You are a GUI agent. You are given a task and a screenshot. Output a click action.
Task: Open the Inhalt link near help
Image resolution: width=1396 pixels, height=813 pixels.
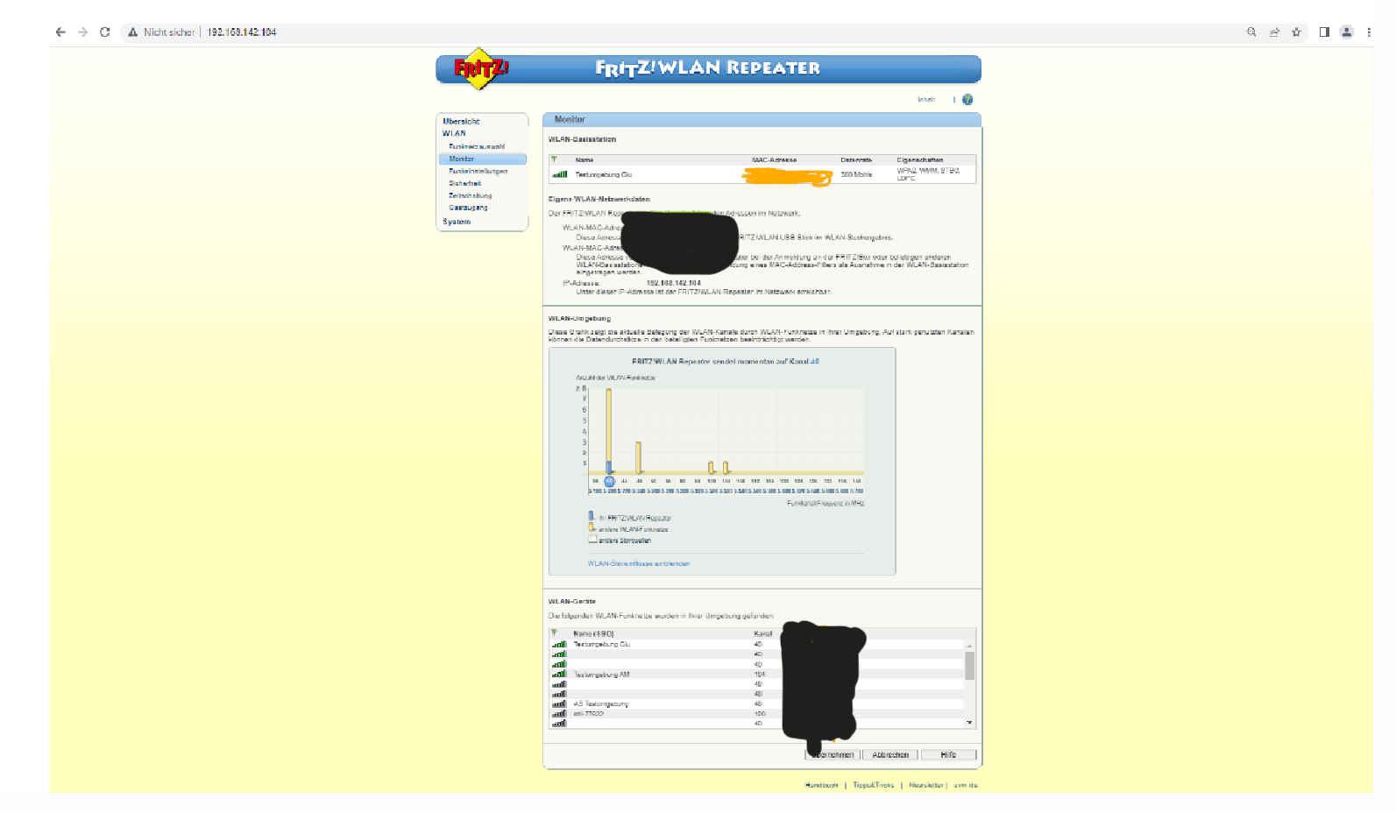click(x=926, y=100)
